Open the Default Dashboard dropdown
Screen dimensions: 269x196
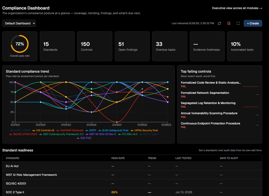pyautogui.click(x=19, y=23)
